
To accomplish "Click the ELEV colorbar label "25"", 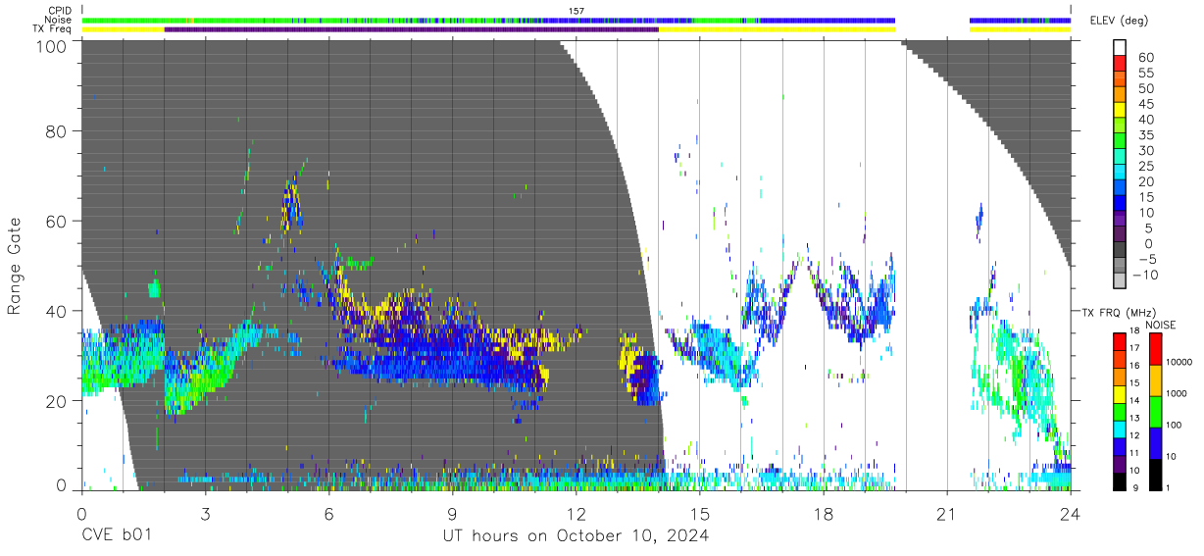I will click(x=1147, y=167).
